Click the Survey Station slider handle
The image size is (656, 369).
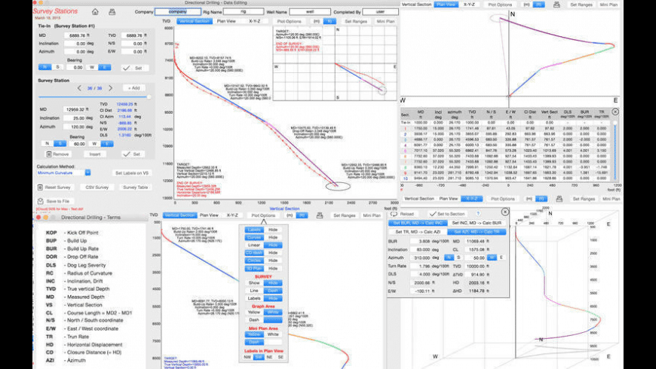click(x=149, y=97)
